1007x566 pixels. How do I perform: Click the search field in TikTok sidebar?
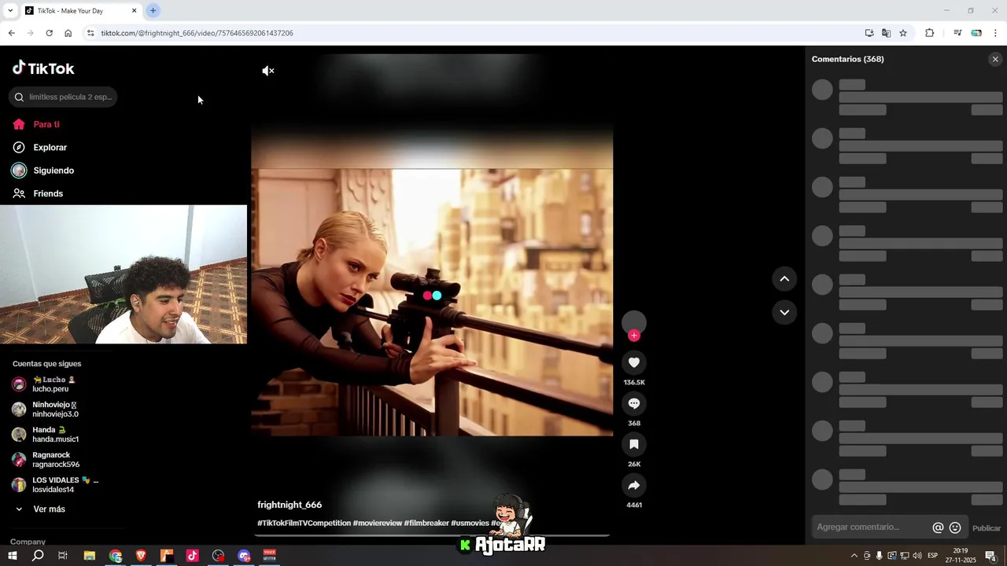[x=63, y=97]
